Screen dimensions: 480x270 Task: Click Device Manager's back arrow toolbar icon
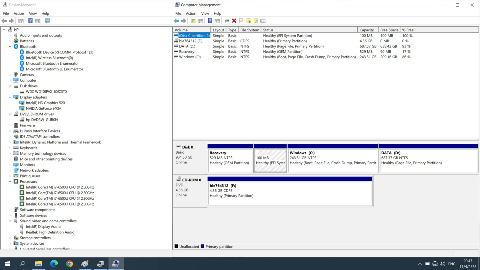tap(4, 21)
